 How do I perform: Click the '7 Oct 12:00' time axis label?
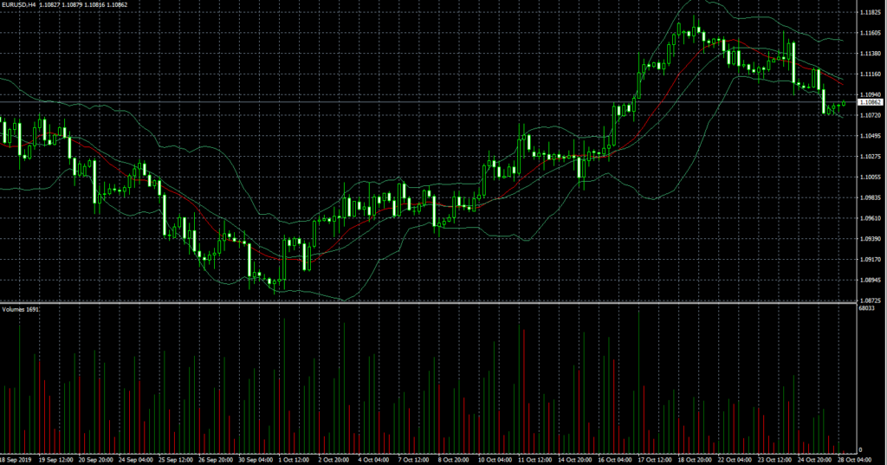pos(413,460)
